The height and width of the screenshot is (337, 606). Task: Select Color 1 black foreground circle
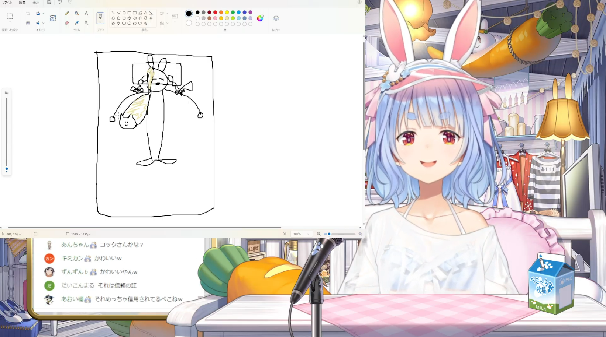pos(189,13)
